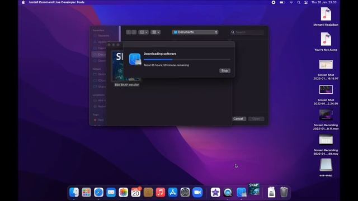Select the Red tag in file dialog sidebar

pyautogui.click(x=98, y=120)
